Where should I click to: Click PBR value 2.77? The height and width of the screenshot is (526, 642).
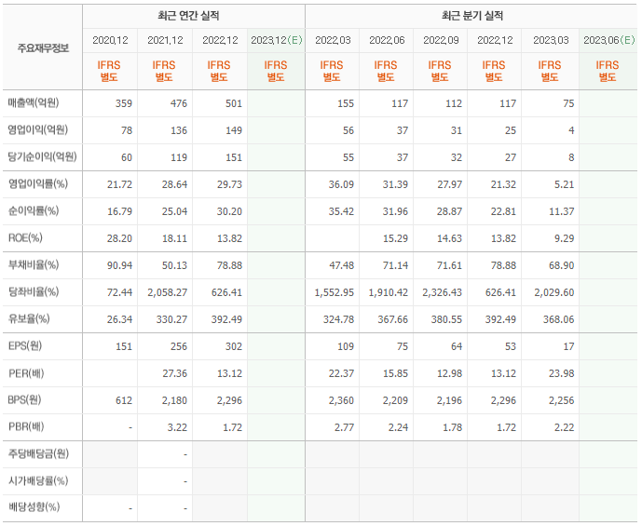(344, 427)
